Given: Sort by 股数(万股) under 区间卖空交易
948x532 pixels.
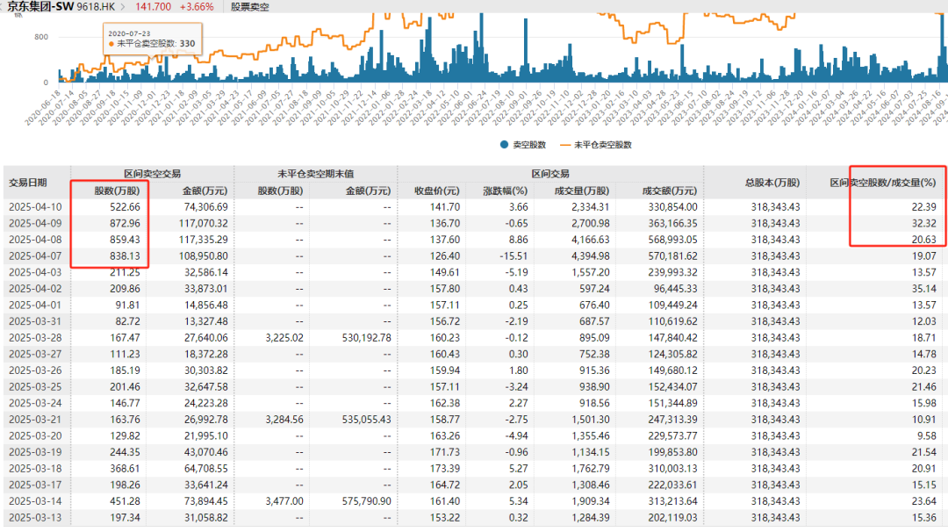Looking at the screenshot, I should click(118, 191).
